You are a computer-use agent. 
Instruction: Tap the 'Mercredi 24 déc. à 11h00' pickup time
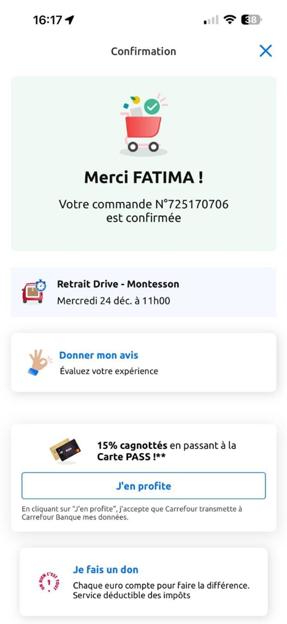point(113,301)
